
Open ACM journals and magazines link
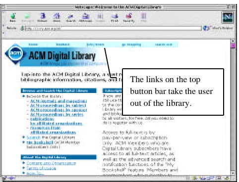click(59, 101)
